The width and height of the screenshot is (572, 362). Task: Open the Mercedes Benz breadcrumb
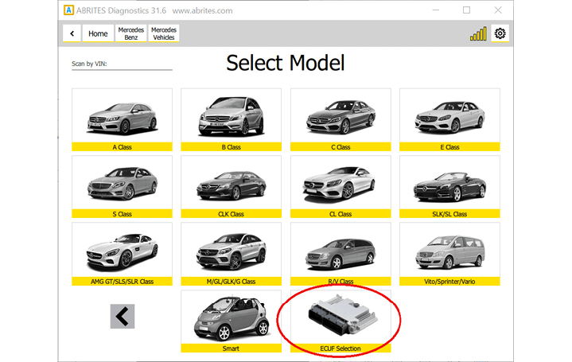pos(130,33)
